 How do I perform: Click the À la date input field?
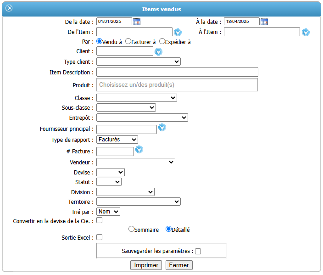tap(242, 22)
